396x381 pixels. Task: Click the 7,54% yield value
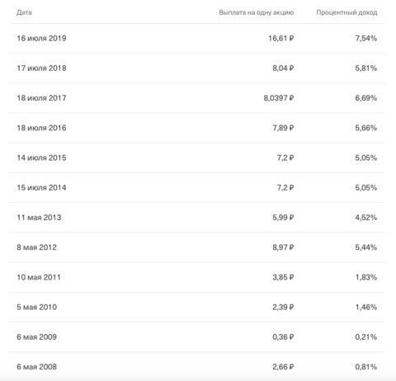(x=366, y=38)
